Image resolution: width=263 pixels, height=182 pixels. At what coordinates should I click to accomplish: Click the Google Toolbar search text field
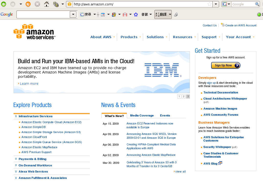(43, 15)
